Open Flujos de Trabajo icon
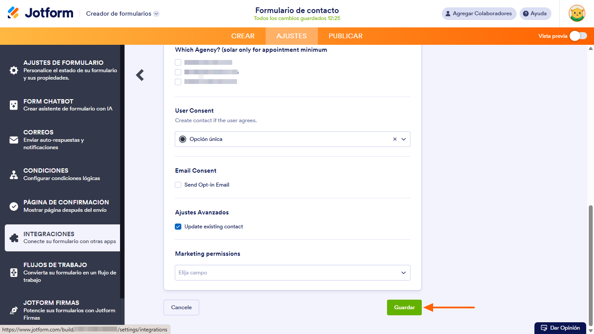594x334 pixels. [x=14, y=273]
